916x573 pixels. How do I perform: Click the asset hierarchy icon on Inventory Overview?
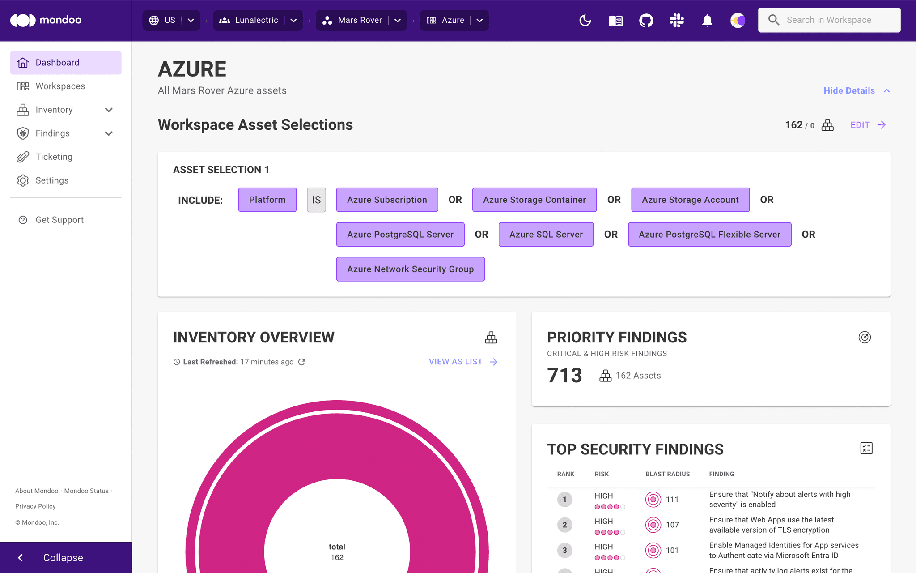pyautogui.click(x=491, y=337)
